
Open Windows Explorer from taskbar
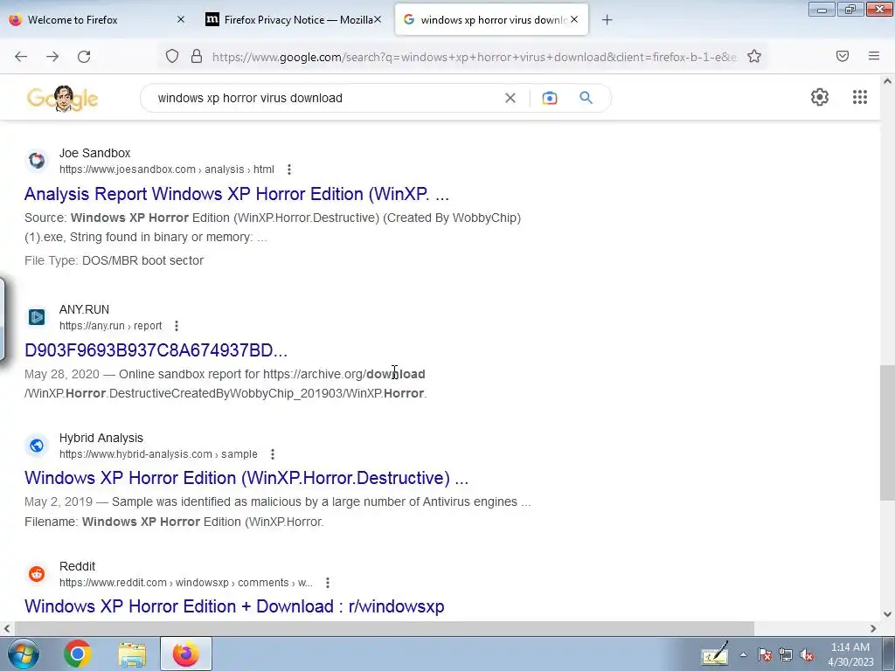pos(132,654)
